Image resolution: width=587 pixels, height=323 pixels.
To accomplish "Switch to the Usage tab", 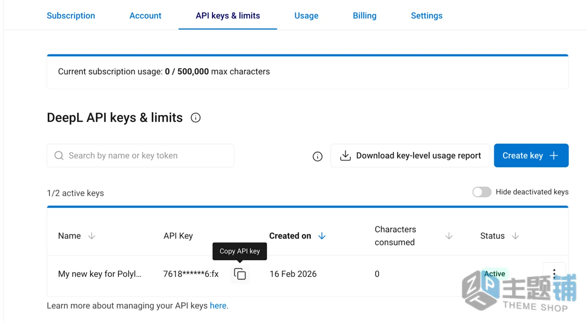I will click(x=306, y=16).
